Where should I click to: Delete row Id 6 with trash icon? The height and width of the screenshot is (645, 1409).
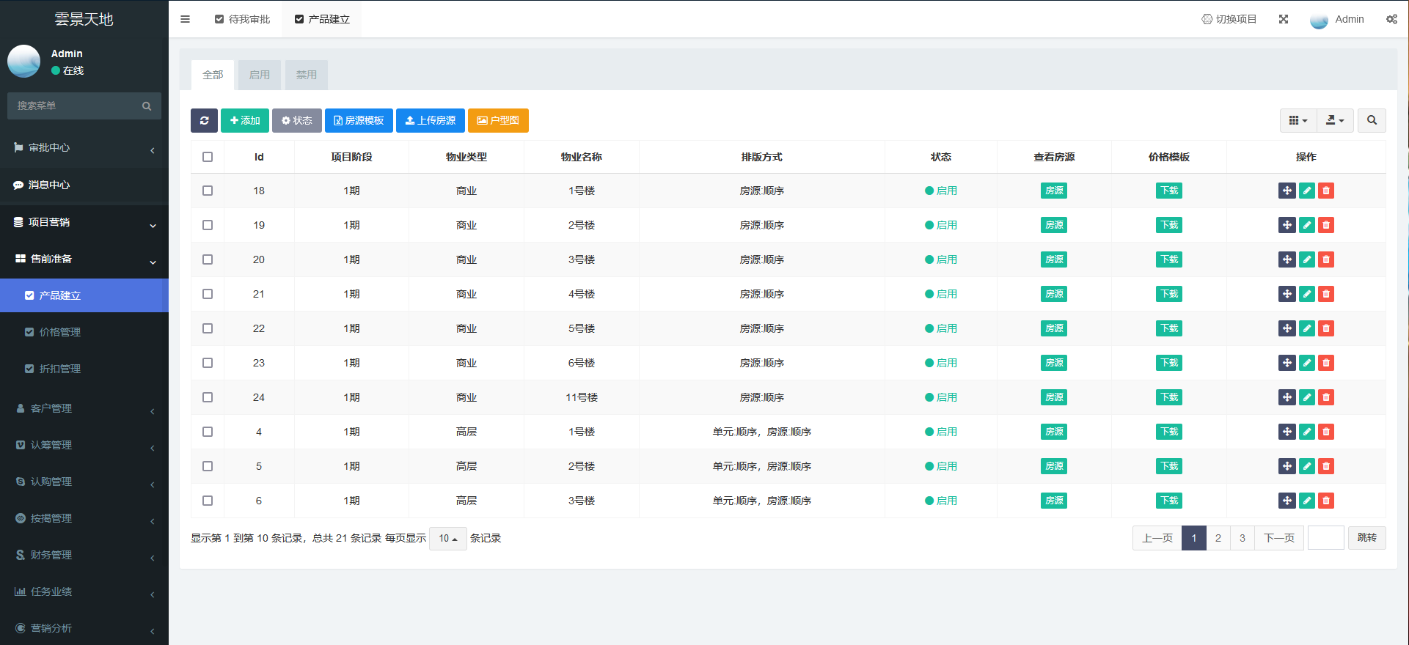click(1326, 501)
